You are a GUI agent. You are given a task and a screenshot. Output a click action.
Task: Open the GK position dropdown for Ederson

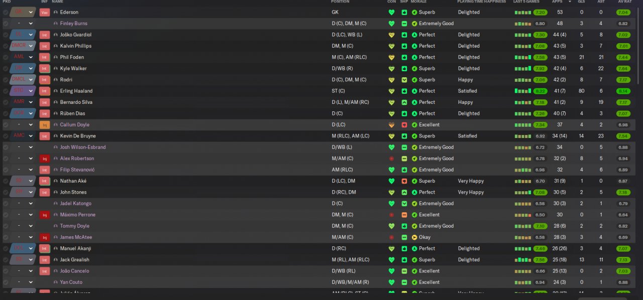[31, 12]
